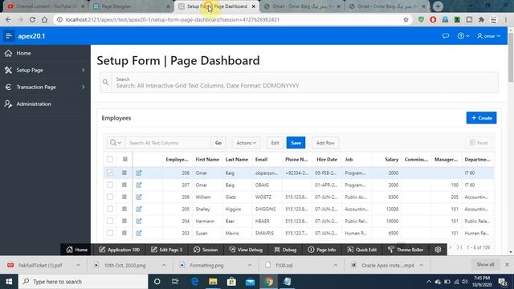Click View Debug in developer toolbar
The height and width of the screenshot is (289, 514).
tap(246, 250)
